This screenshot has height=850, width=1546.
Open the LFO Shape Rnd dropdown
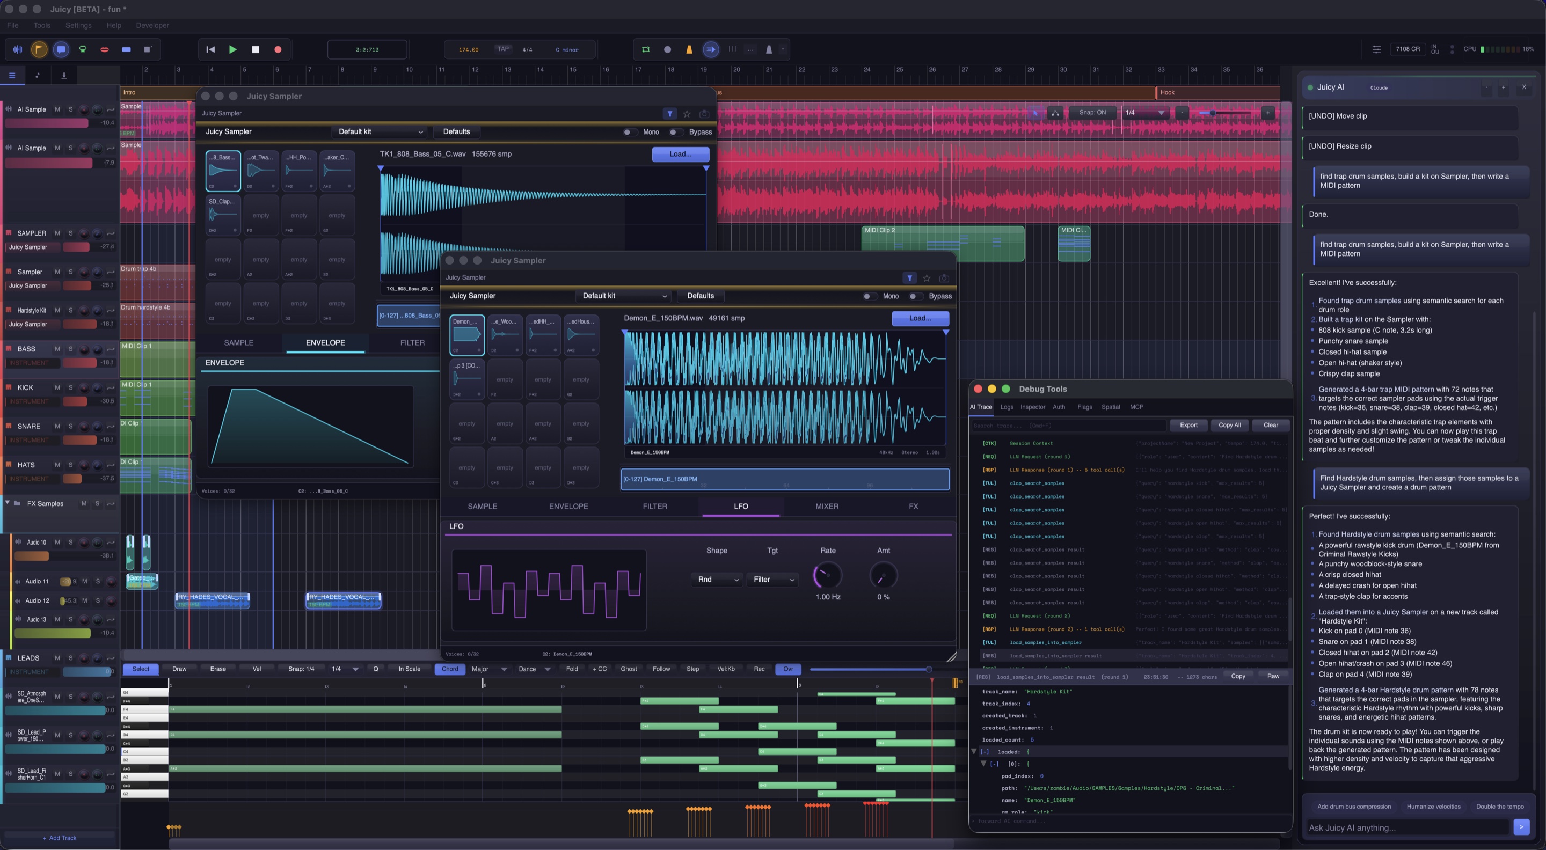[x=717, y=580]
